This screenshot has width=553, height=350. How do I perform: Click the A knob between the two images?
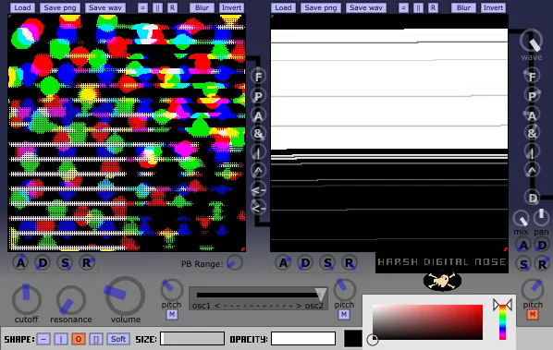click(x=258, y=115)
